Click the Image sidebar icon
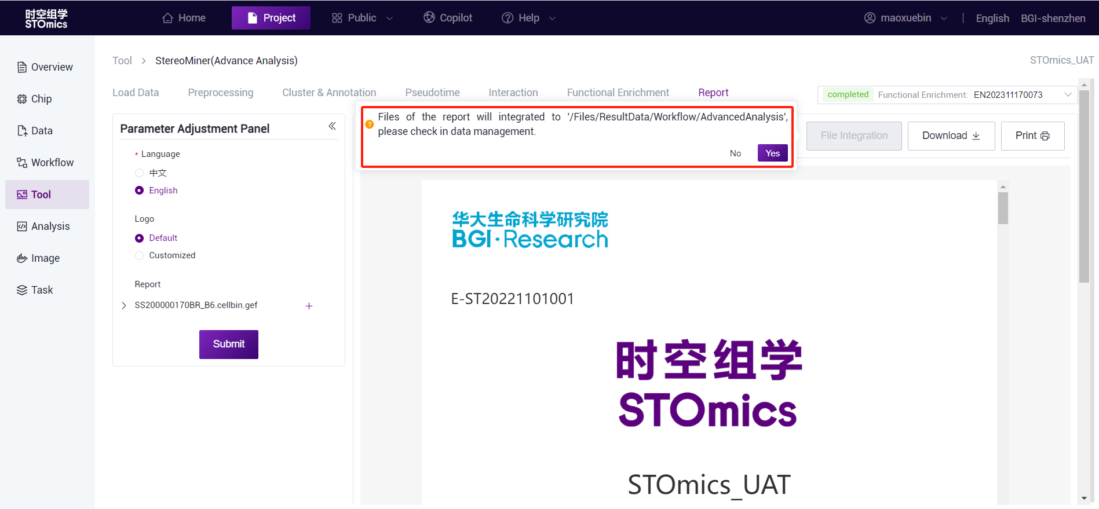This screenshot has height=509, width=1099. (x=22, y=258)
